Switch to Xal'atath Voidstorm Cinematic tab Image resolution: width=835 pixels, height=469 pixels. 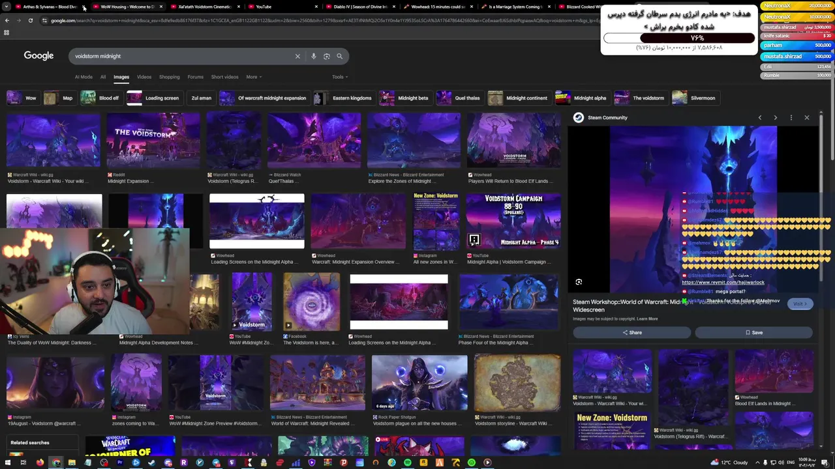[x=204, y=7]
